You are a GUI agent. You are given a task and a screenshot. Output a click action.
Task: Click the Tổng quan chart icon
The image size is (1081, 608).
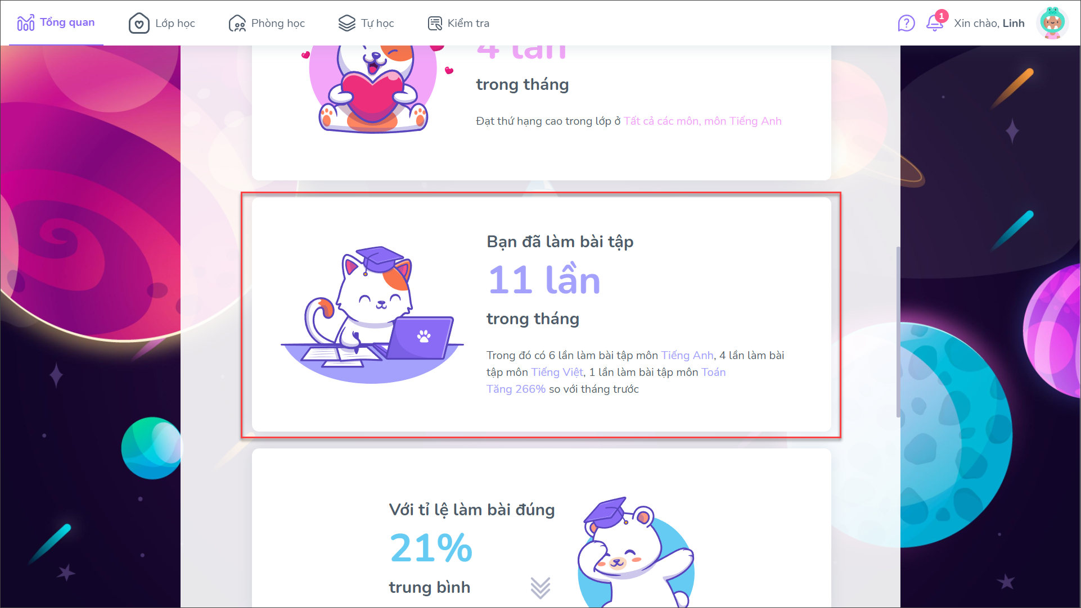(26, 23)
